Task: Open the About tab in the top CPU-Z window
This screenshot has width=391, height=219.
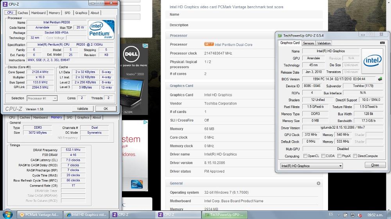Action: click(95, 13)
